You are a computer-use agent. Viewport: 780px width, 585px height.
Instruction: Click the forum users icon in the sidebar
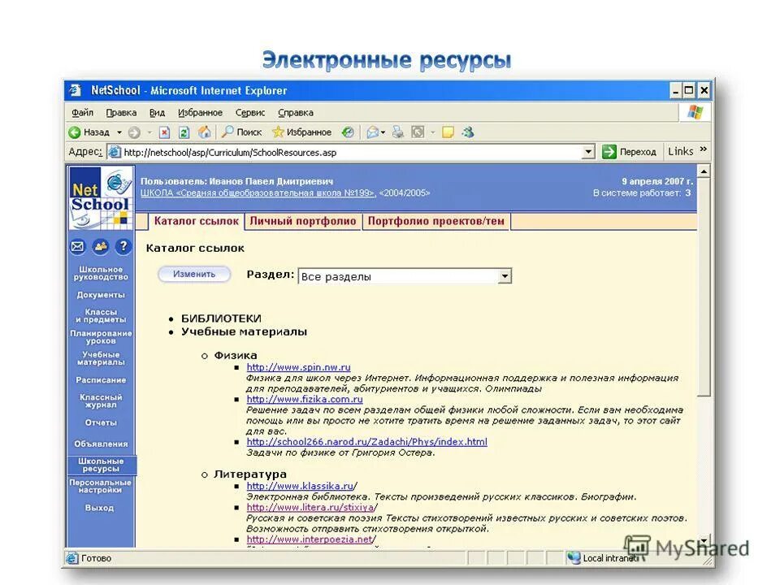(99, 246)
